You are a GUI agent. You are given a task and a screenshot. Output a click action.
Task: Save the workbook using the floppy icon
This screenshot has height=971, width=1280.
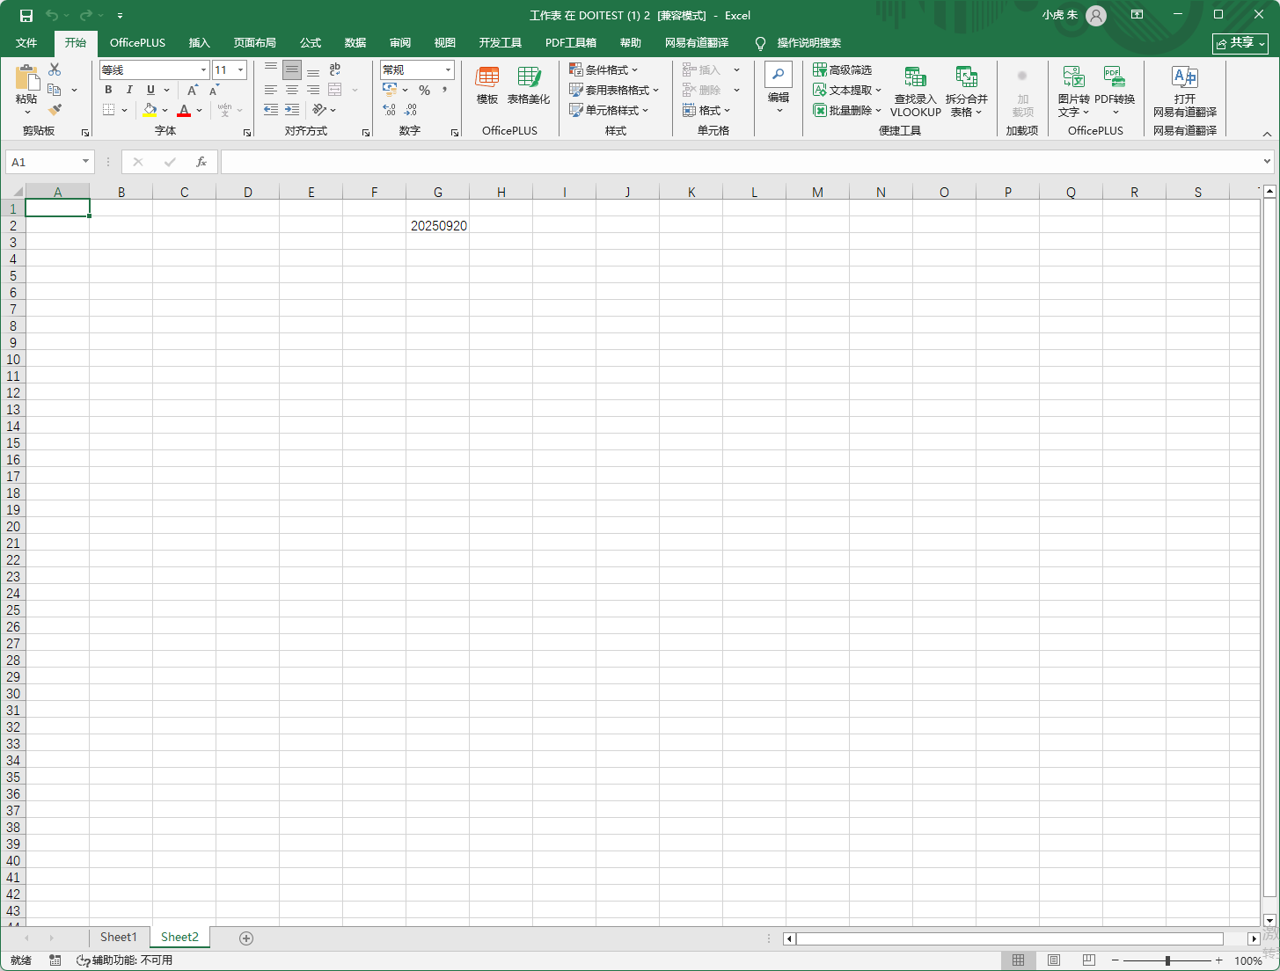(x=26, y=15)
